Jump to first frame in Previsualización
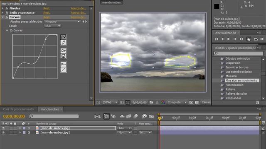The image size is (266, 149). tap(217, 39)
